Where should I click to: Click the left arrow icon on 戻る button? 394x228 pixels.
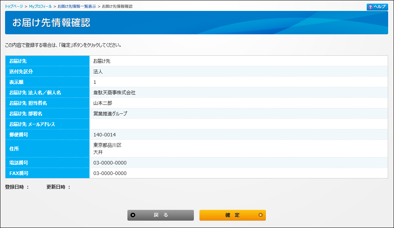point(133,215)
